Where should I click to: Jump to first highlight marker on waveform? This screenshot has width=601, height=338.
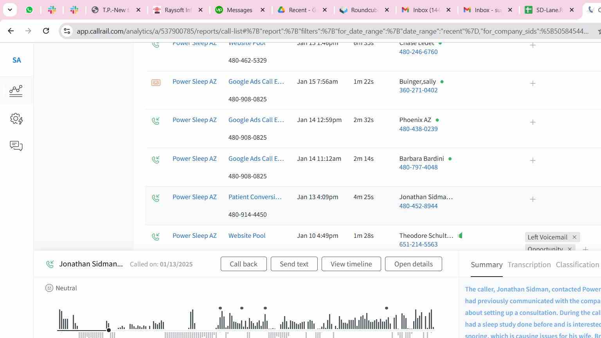tap(220, 308)
